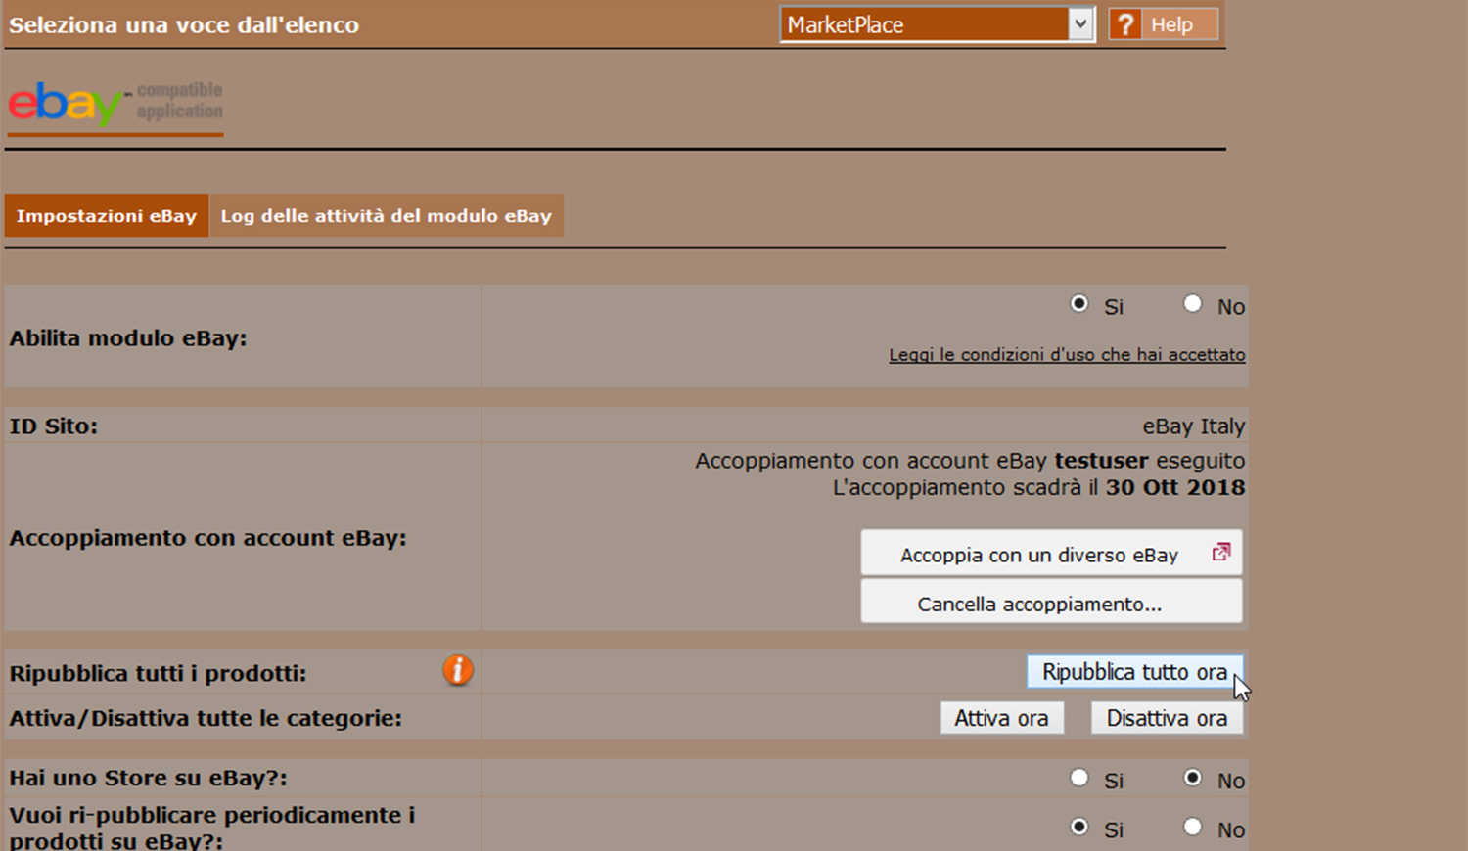Click Accoppia con un diverso eBay button
The width and height of the screenshot is (1468, 851).
[x=1051, y=554]
